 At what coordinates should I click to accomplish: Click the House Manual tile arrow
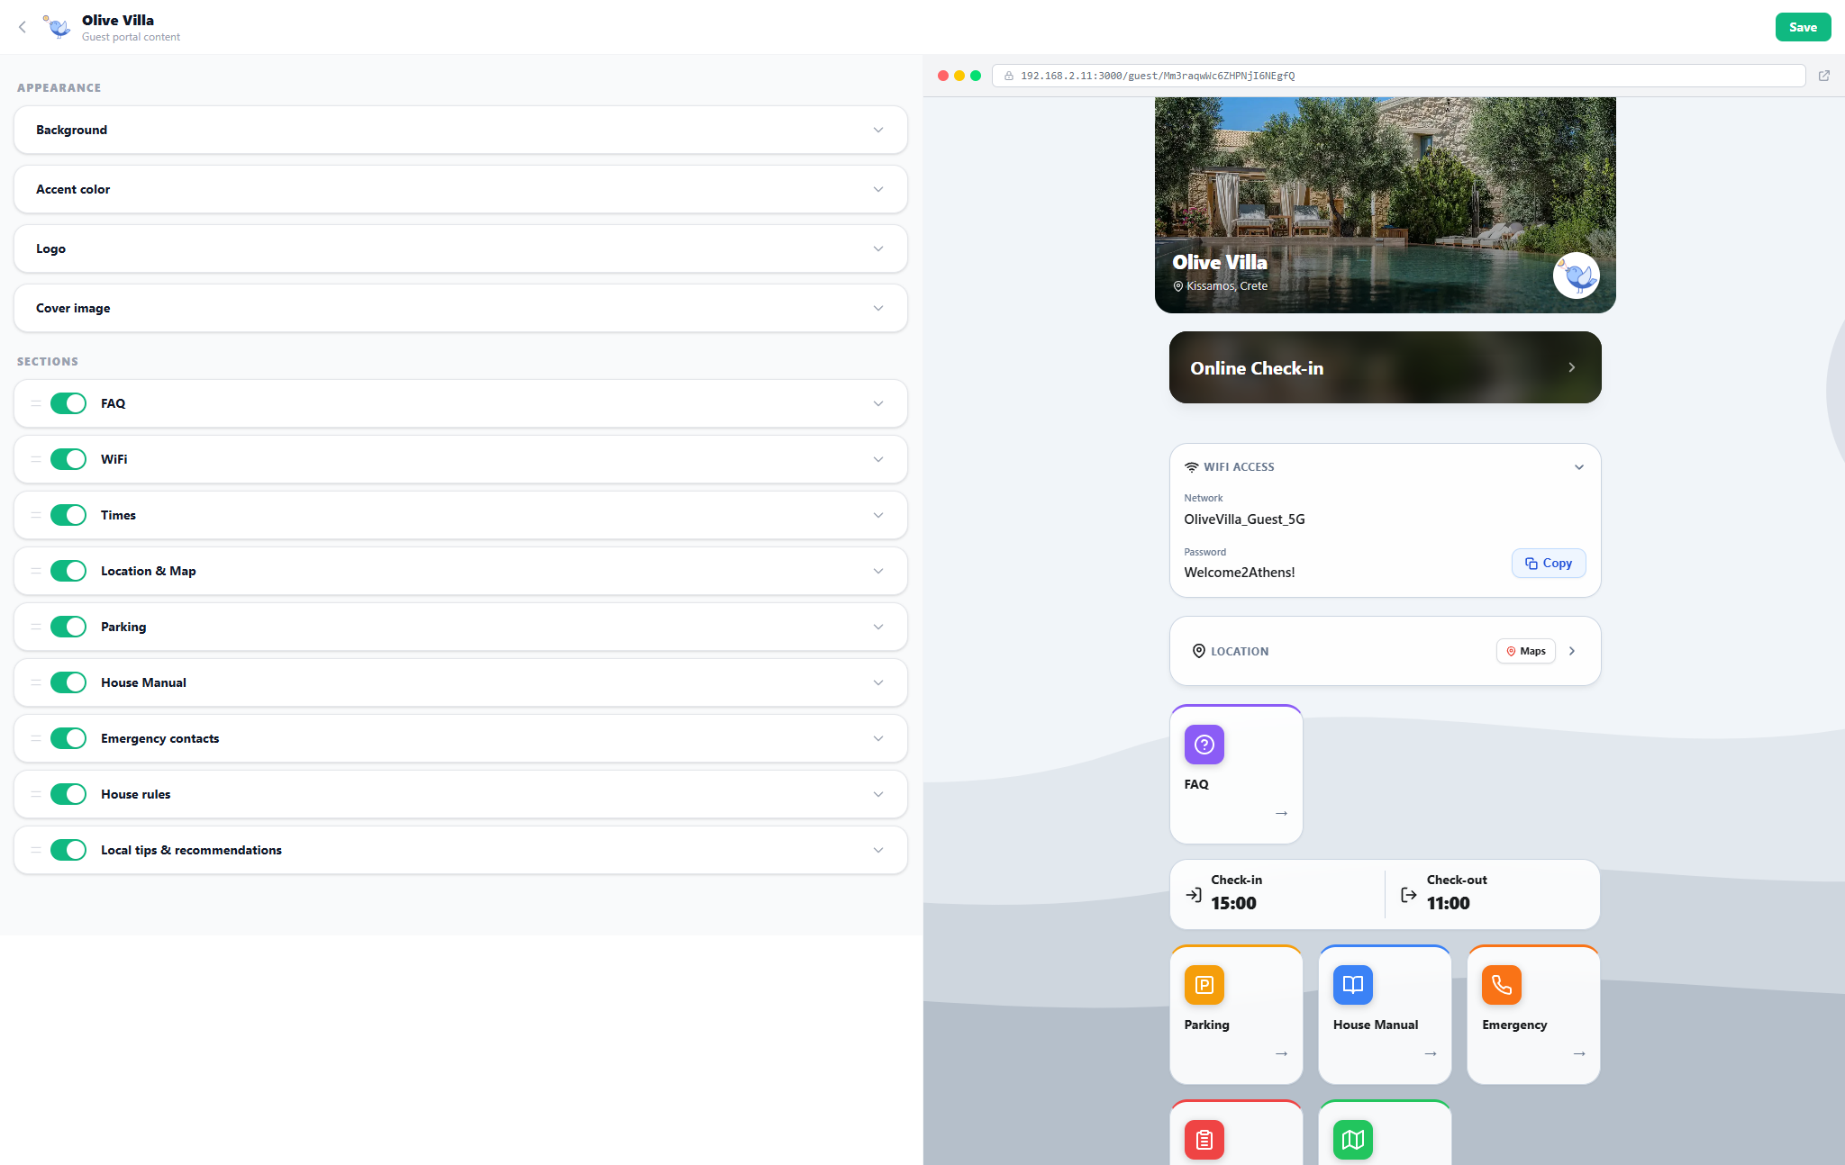(x=1430, y=1053)
